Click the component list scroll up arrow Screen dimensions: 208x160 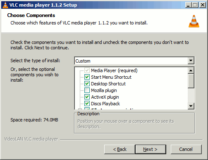click(191, 70)
